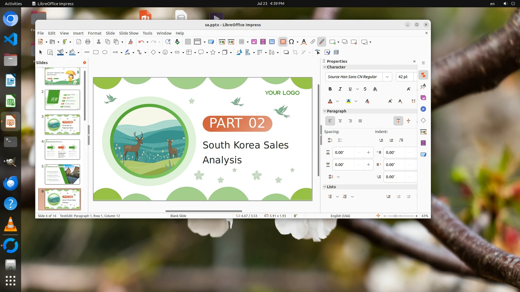Select the Ellipse drawing tool

point(105,52)
